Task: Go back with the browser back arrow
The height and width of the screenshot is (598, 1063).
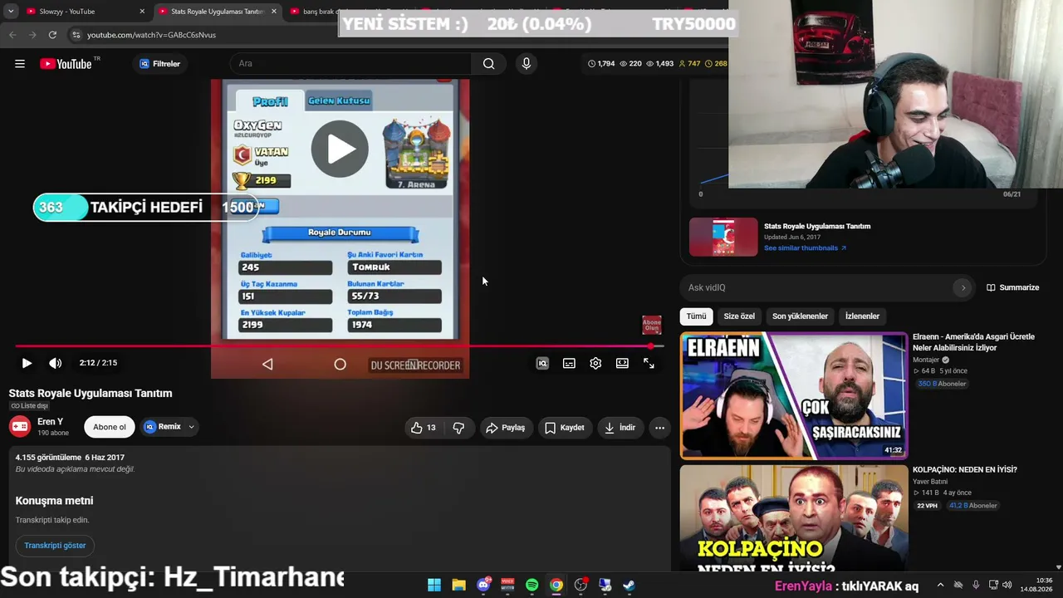Action: tap(12, 35)
